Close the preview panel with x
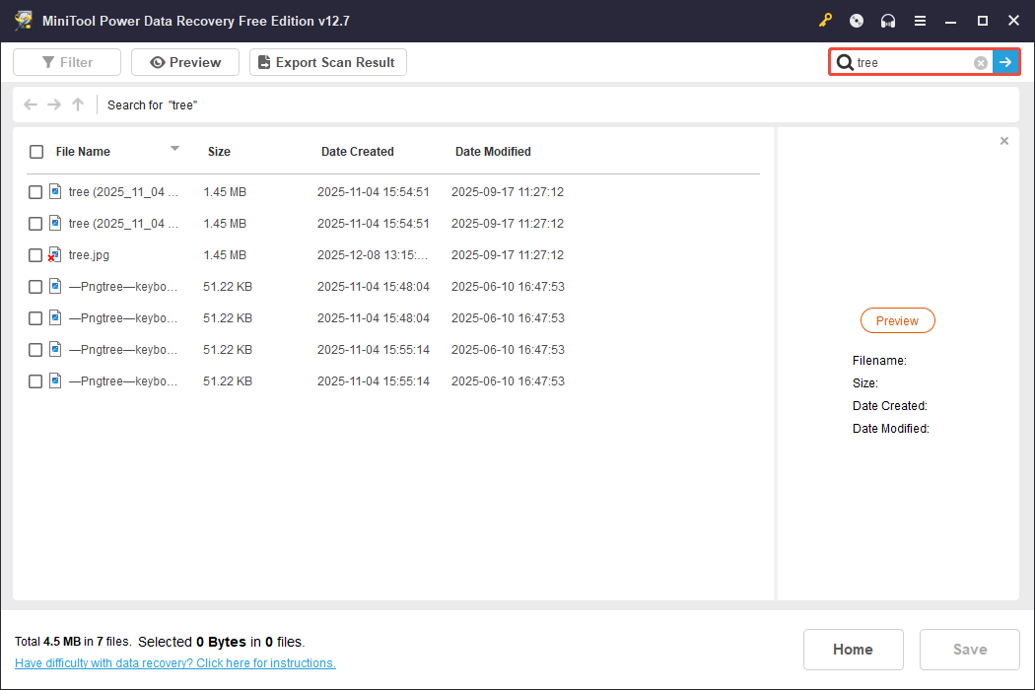The image size is (1035, 690). (x=1003, y=140)
